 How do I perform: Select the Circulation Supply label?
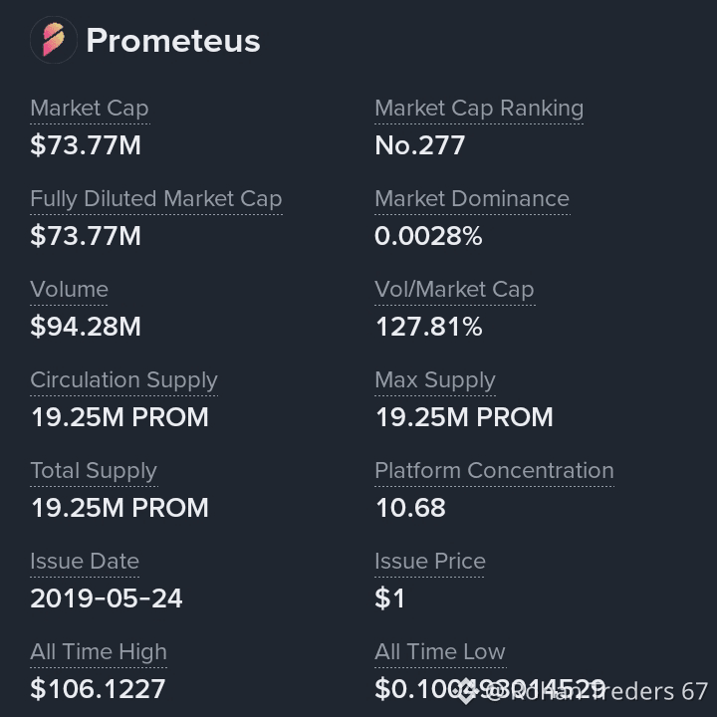pos(123,380)
